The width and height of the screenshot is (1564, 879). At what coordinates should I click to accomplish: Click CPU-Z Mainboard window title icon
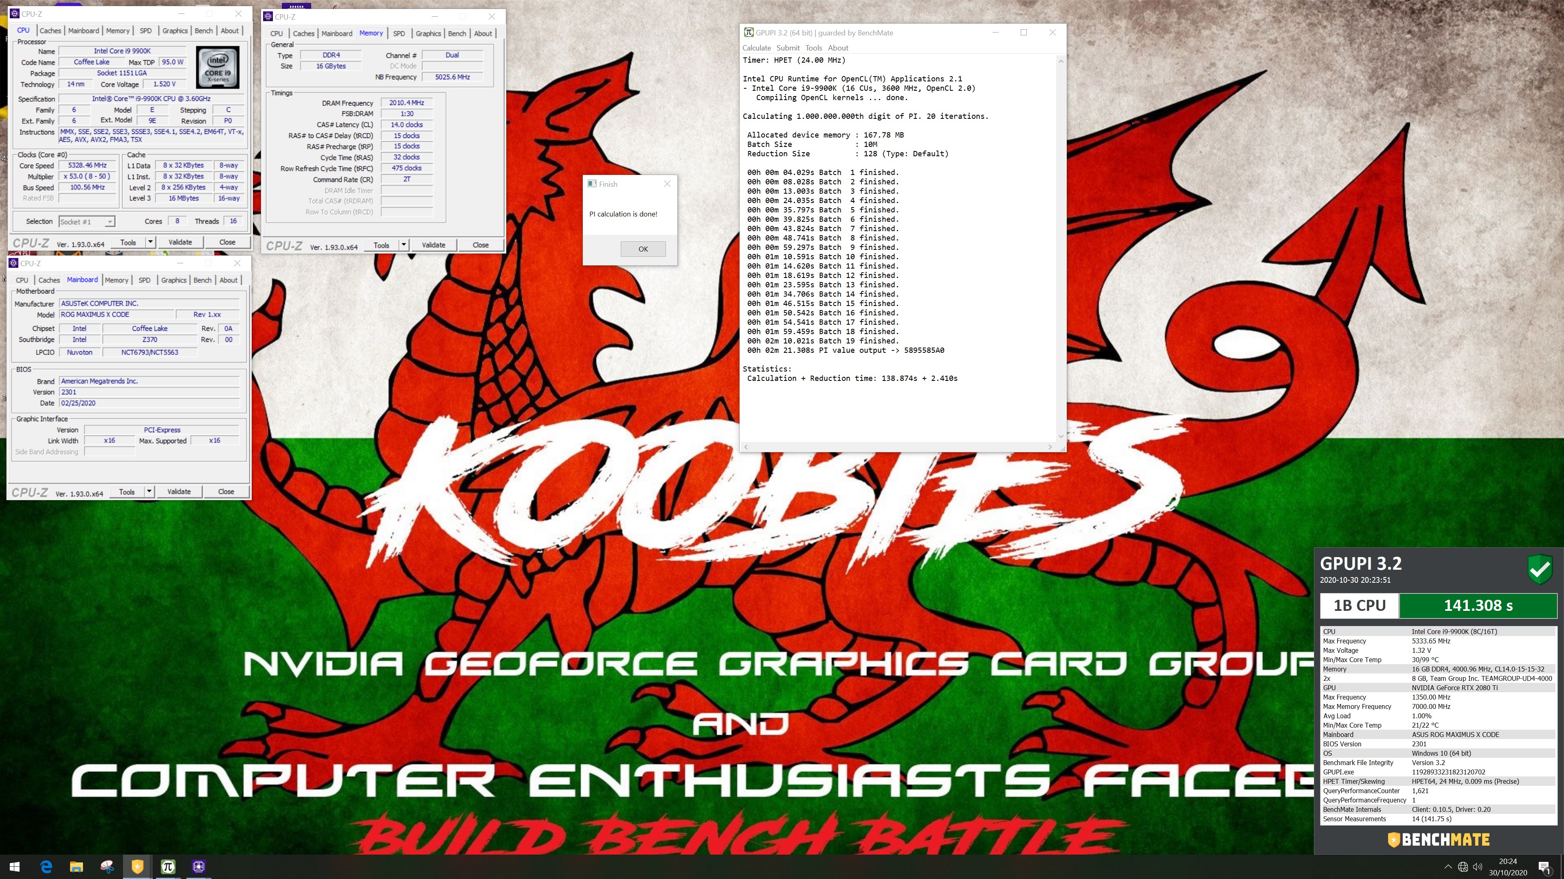(13, 262)
